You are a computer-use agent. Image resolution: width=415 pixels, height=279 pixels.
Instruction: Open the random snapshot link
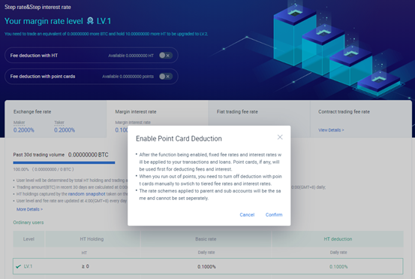[x=86, y=194]
